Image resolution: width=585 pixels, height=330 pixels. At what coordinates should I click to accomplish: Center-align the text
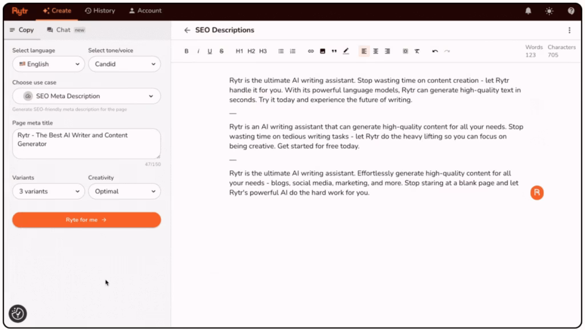tap(376, 51)
